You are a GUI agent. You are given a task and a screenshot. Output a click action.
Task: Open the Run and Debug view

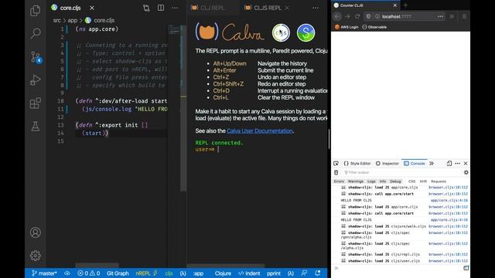35,80
